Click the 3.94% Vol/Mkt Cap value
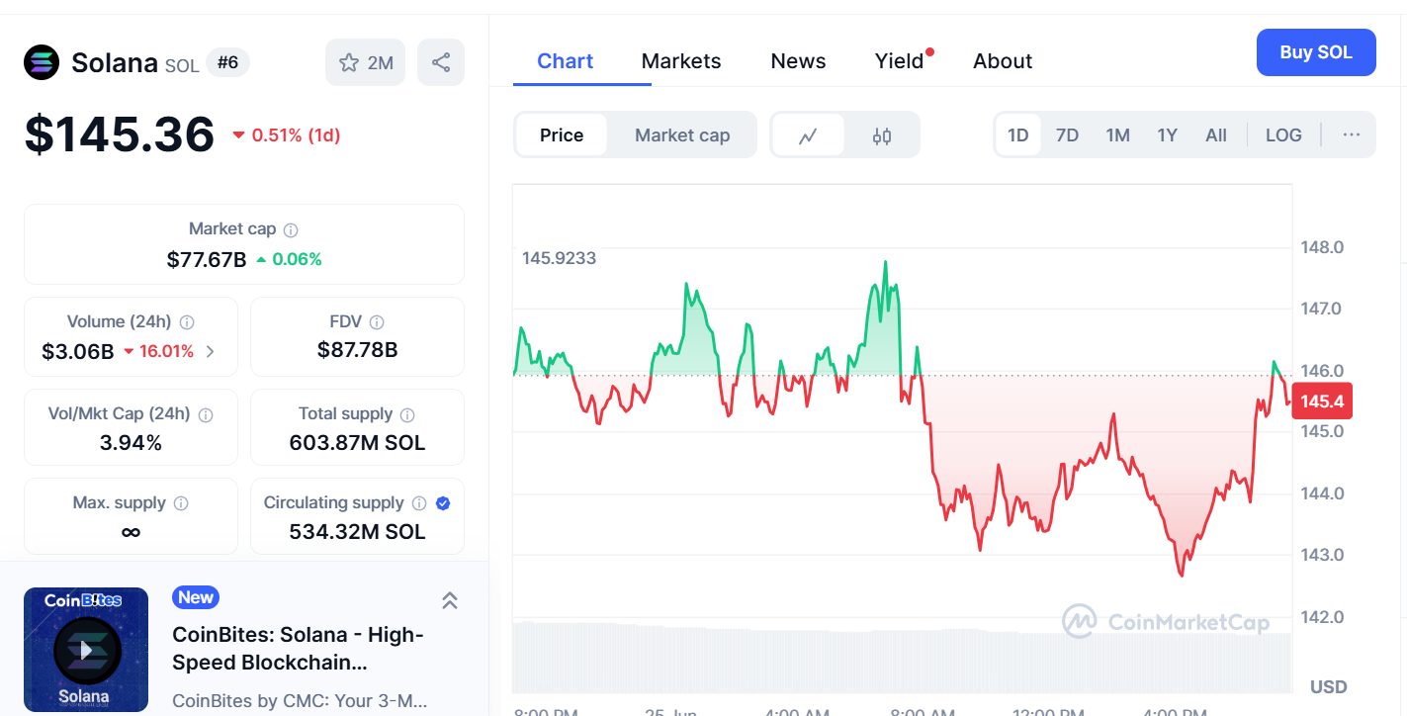 131,443
